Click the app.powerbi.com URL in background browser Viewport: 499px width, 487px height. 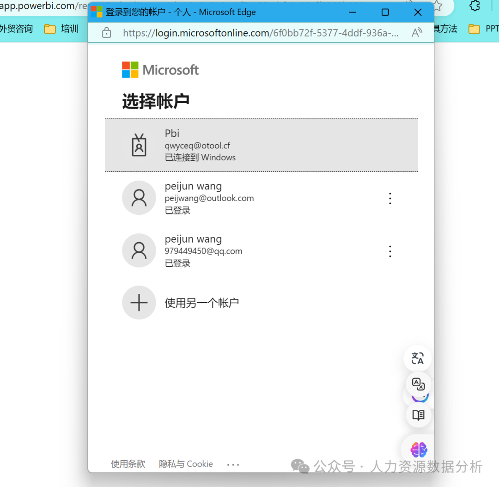[43, 6]
